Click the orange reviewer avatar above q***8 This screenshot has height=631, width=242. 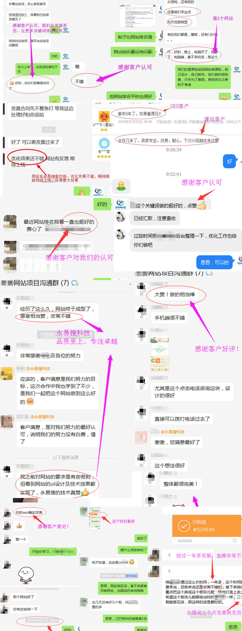click(104, 116)
